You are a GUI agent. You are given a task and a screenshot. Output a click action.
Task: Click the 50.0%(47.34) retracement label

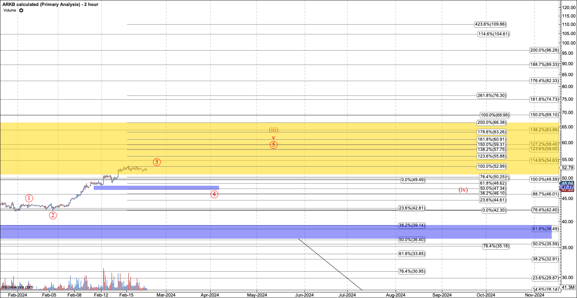[493, 189]
